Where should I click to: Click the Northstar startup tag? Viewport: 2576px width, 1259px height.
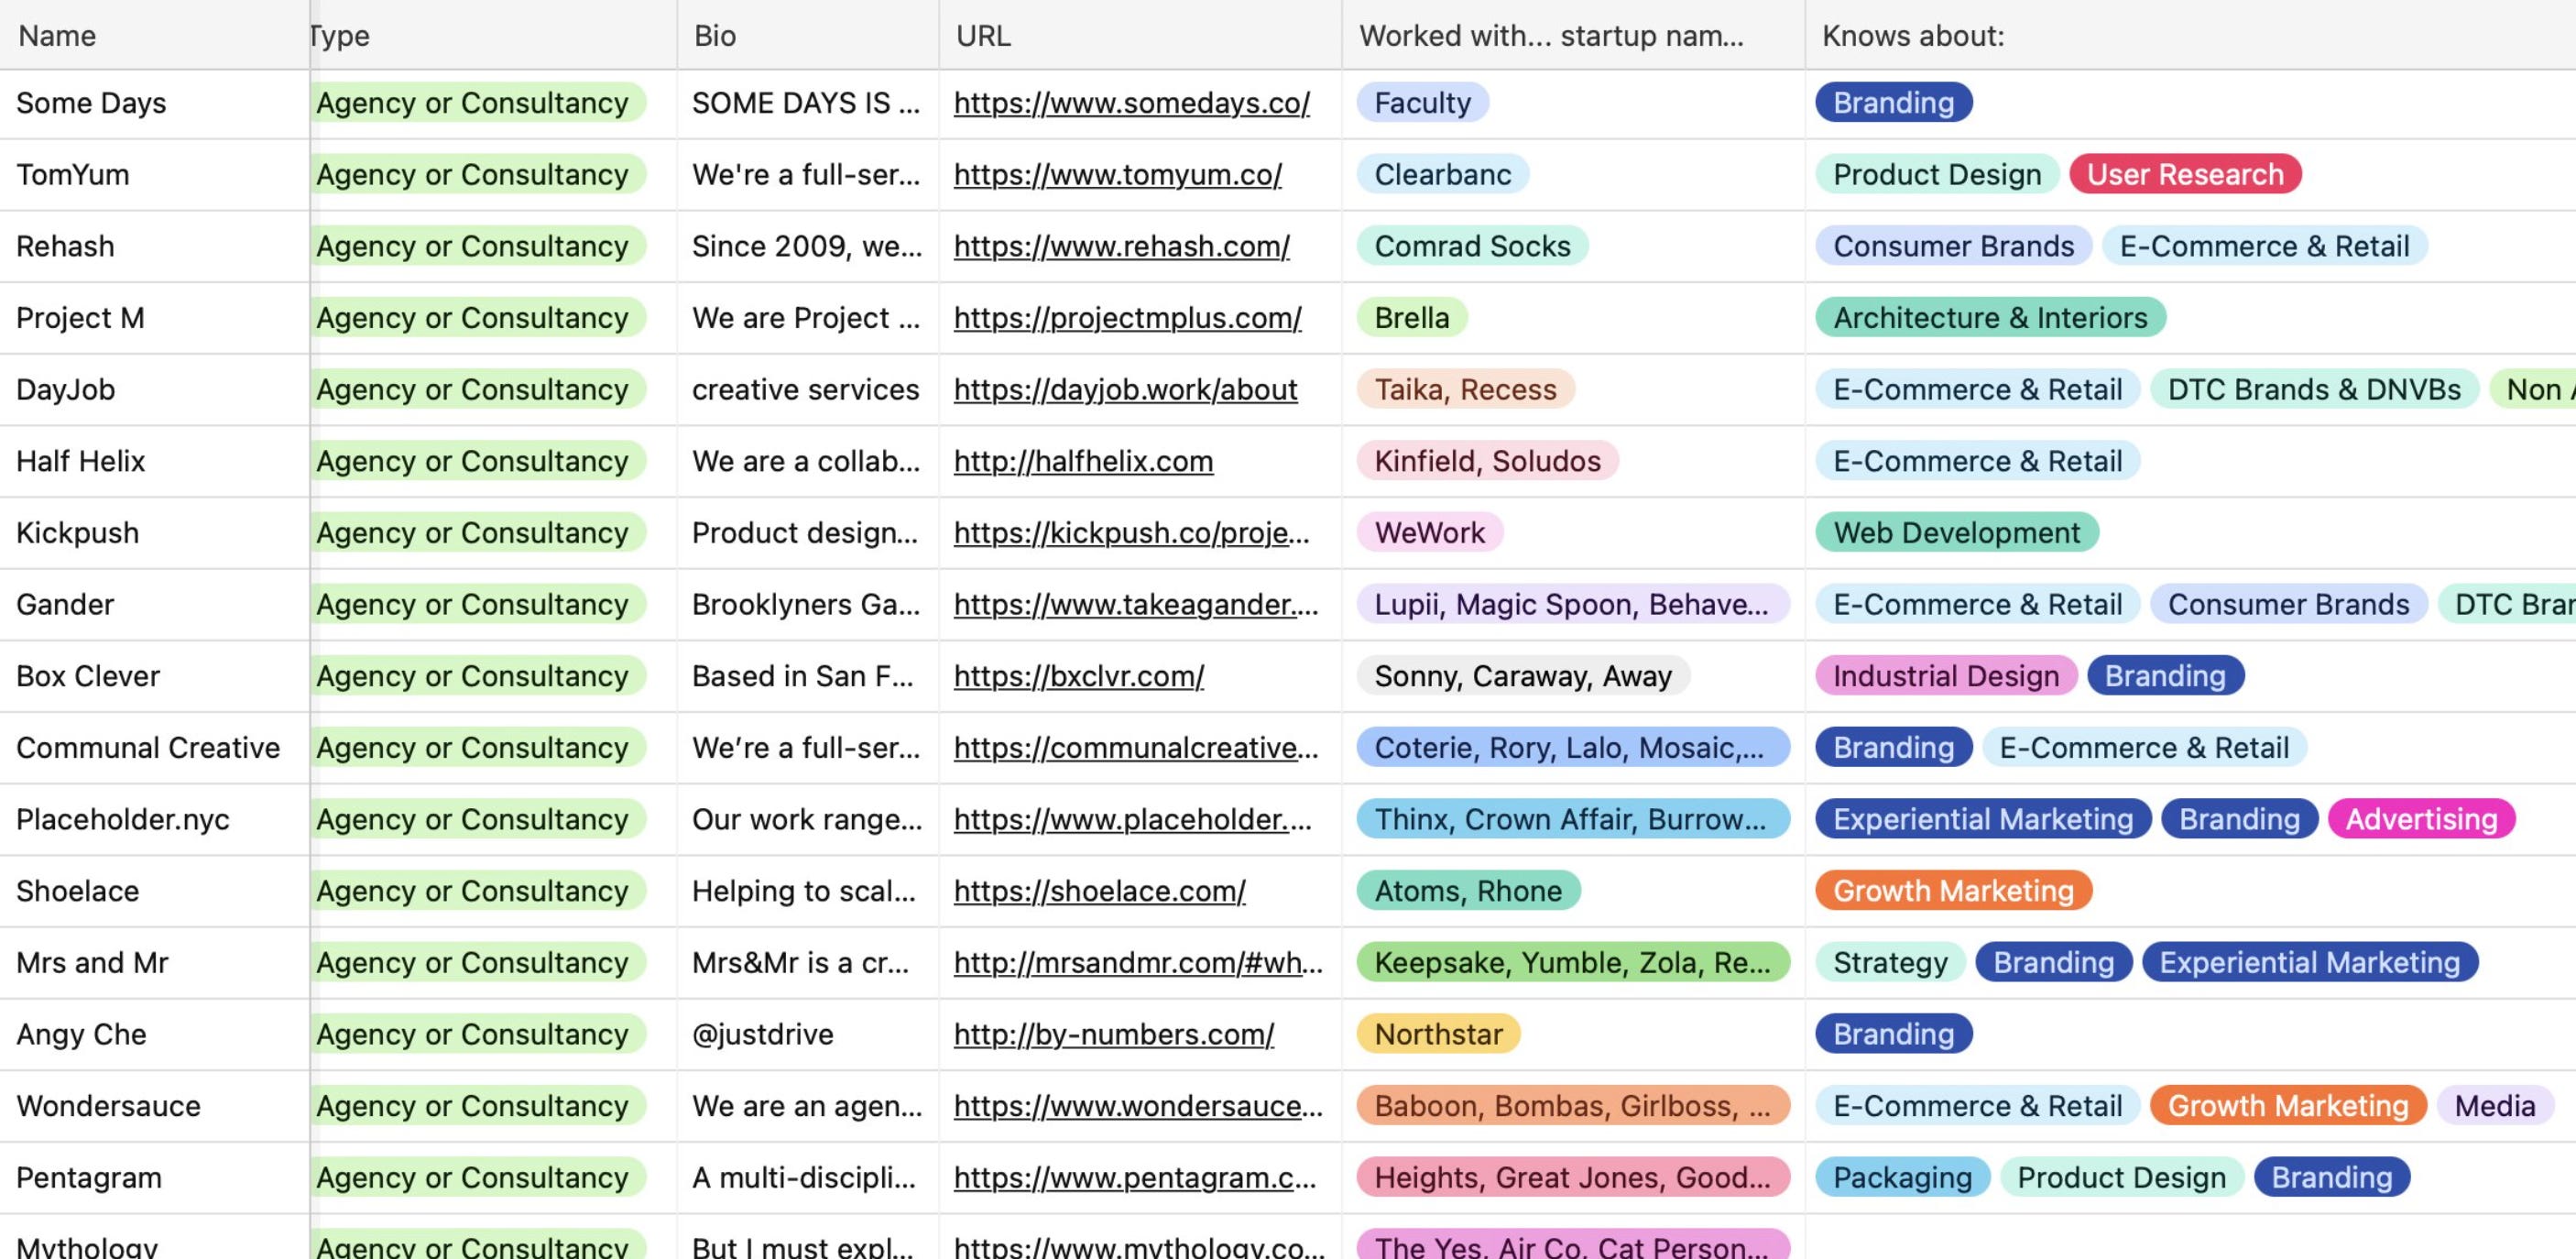pyautogui.click(x=1438, y=1034)
